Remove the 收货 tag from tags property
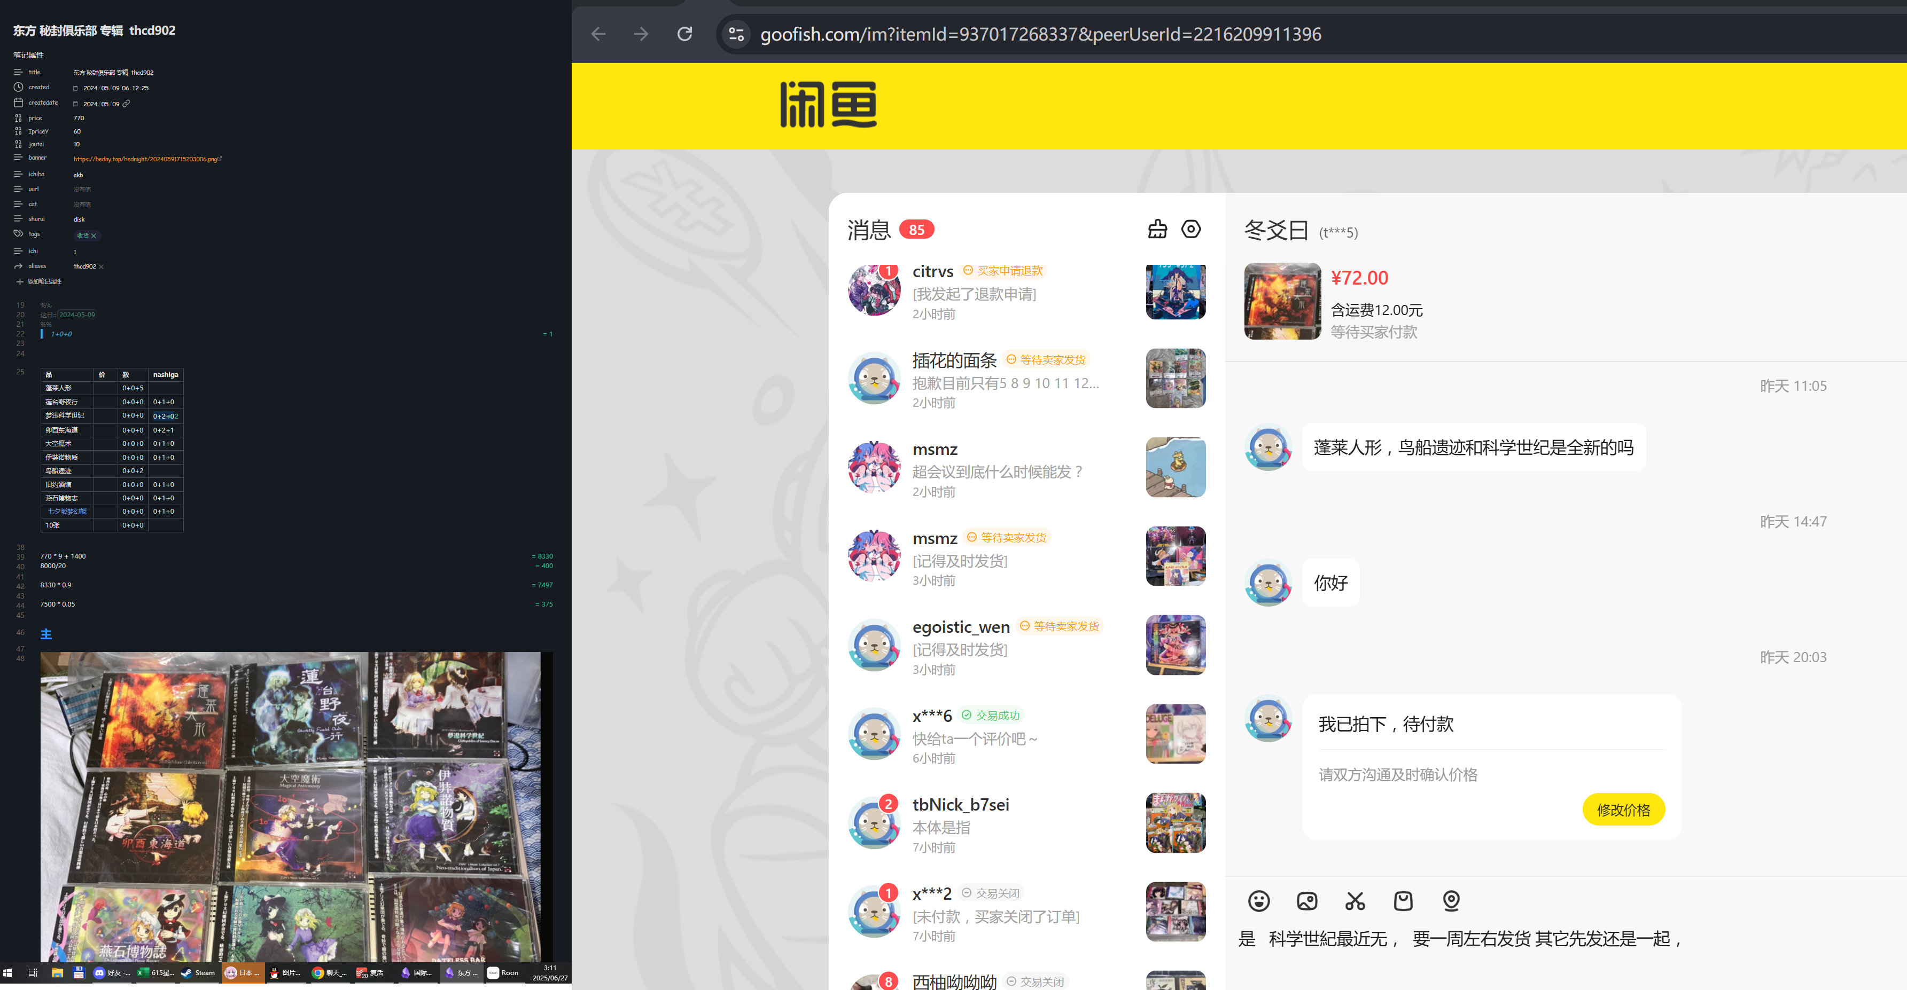The height and width of the screenshot is (990, 1907). [94, 236]
